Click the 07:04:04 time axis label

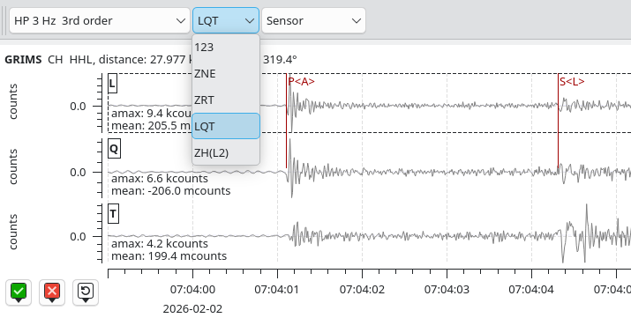pyautogui.click(x=531, y=289)
